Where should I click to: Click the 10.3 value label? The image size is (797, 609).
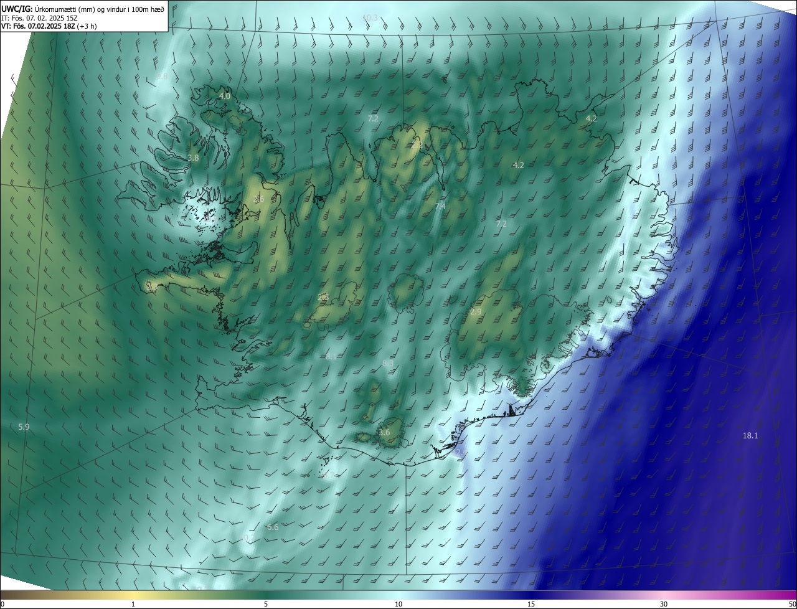pos(370,17)
